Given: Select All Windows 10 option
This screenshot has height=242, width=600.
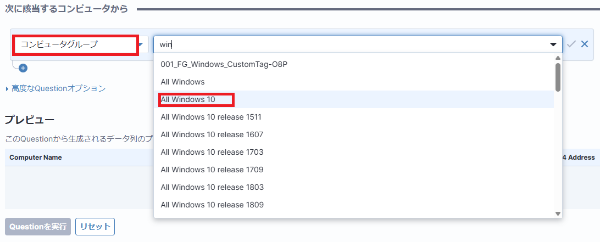Looking at the screenshot, I should pos(188,99).
